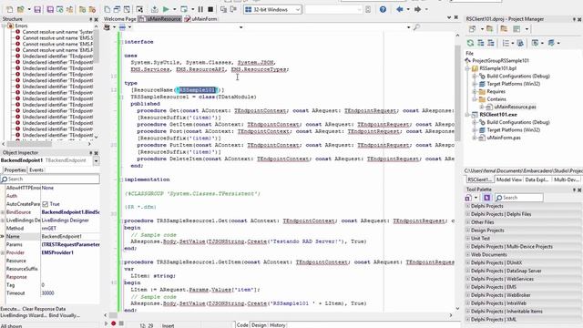This screenshot has height=328, width=583.
Task: Click uMainResource.pas file icon in project tree
Action: point(490,108)
